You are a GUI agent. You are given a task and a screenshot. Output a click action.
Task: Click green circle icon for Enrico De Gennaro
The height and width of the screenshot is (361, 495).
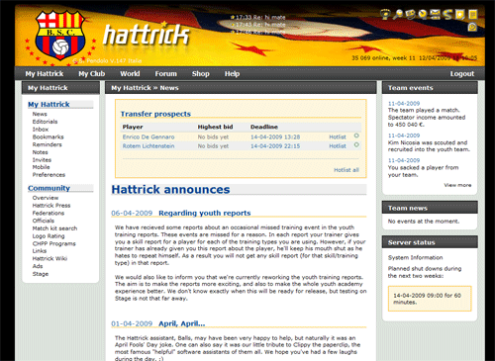click(x=356, y=135)
